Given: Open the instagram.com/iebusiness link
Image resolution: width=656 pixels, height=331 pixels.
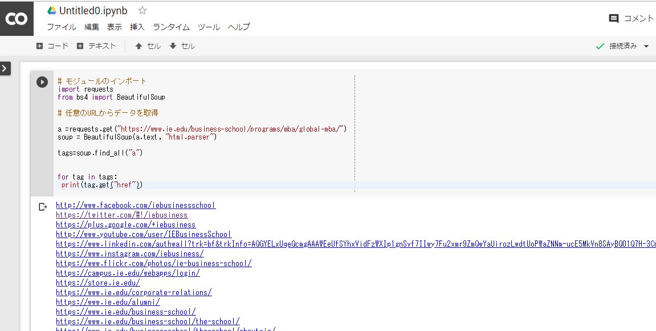Looking at the screenshot, I should (130, 254).
